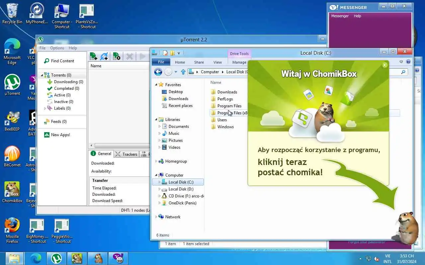The width and height of the screenshot is (425, 265).
Task: Close the ChomikBox welcome popup
Action: coord(384,65)
